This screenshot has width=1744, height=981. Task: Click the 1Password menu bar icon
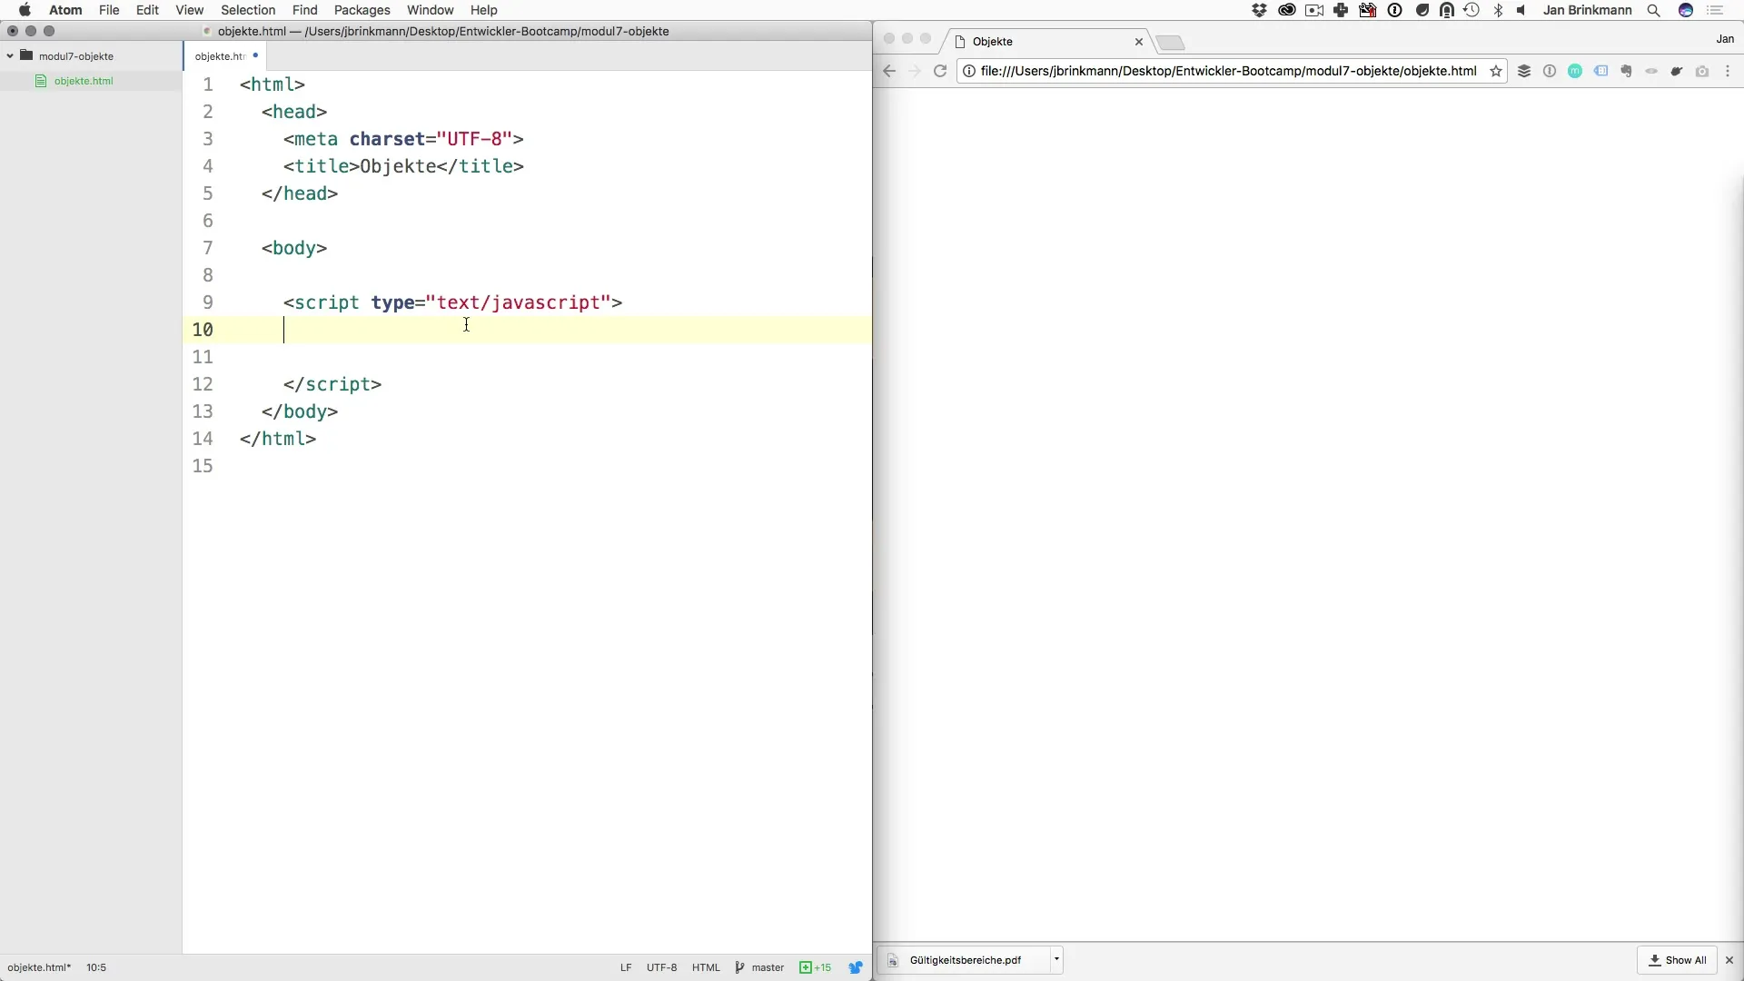coord(1395,10)
